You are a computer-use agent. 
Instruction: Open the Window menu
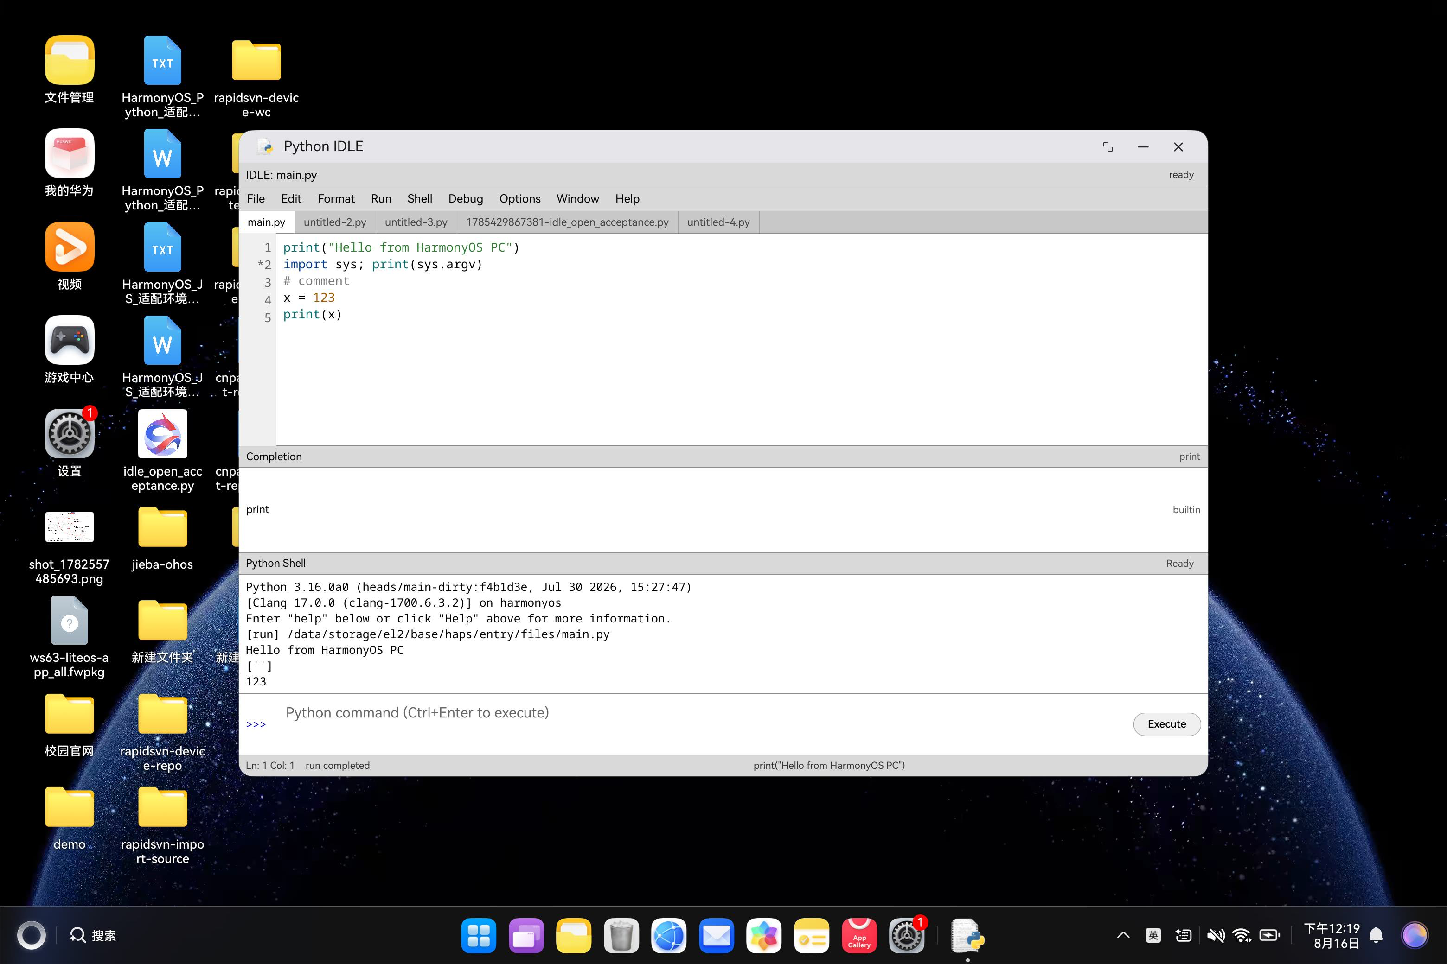pyautogui.click(x=578, y=198)
